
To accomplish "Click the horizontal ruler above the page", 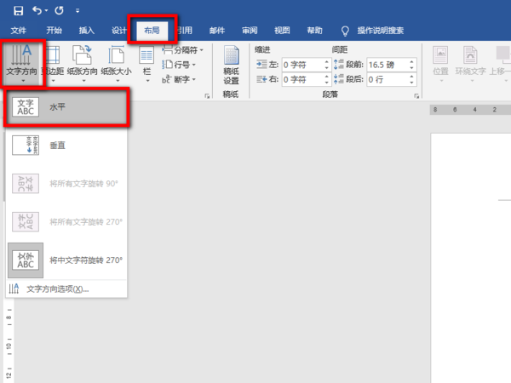I will [x=470, y=110].
